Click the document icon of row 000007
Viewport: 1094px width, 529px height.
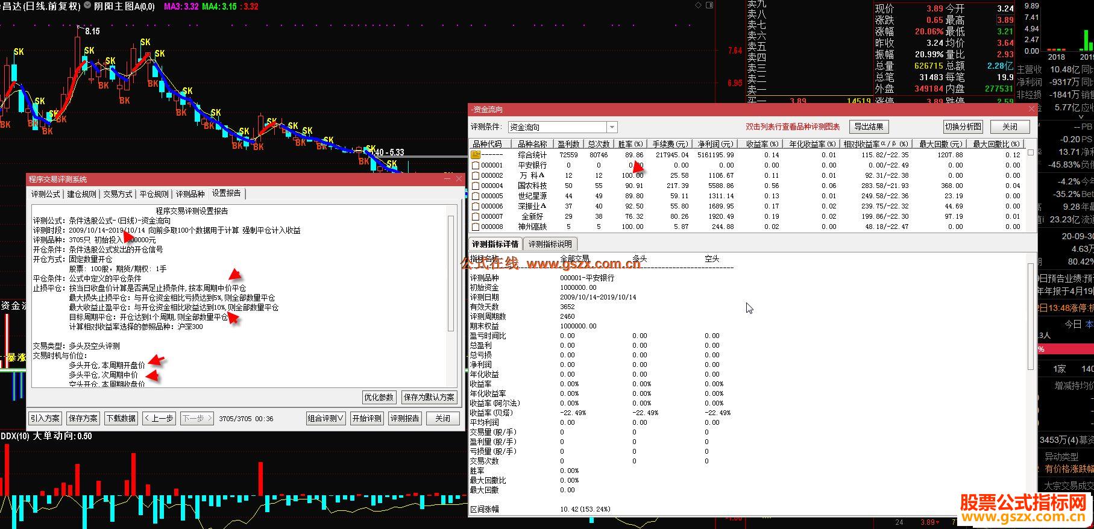(475, 216)
